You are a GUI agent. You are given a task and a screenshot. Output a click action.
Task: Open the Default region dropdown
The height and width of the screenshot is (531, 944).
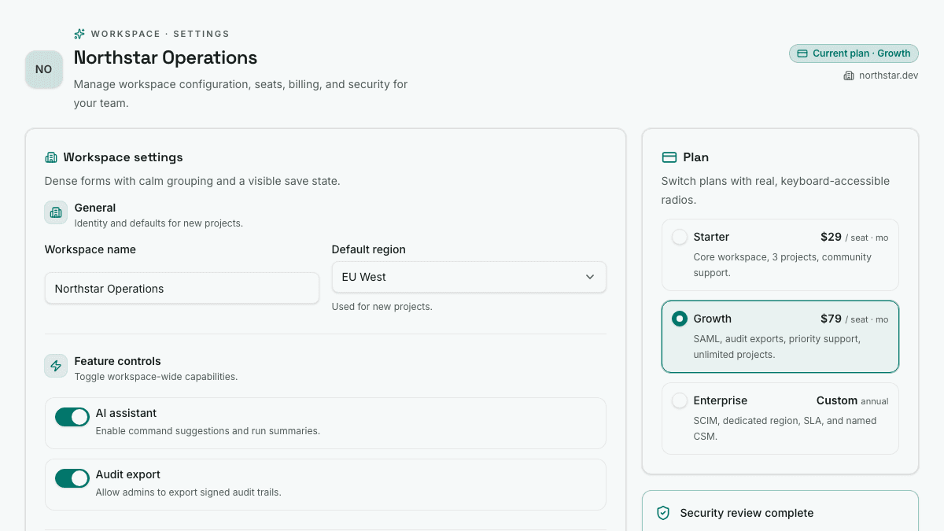tap(469, 277)
